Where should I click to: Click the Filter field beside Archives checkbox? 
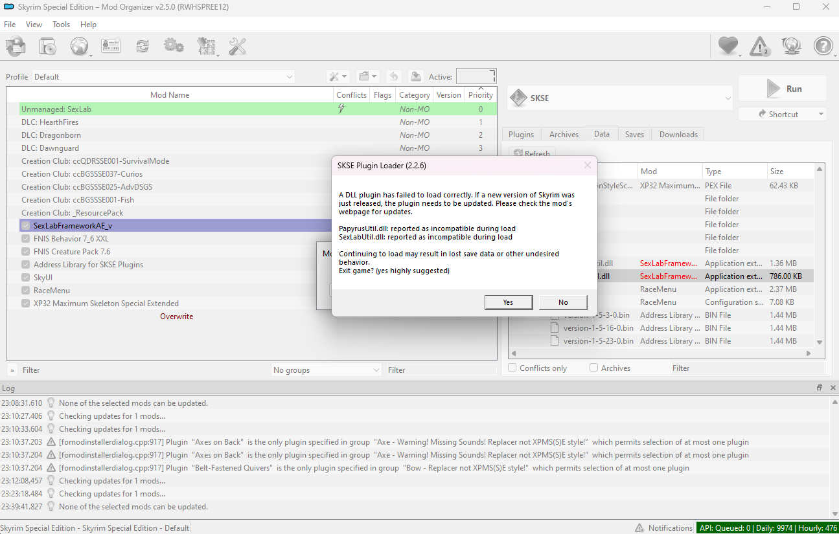pos(747,368)
